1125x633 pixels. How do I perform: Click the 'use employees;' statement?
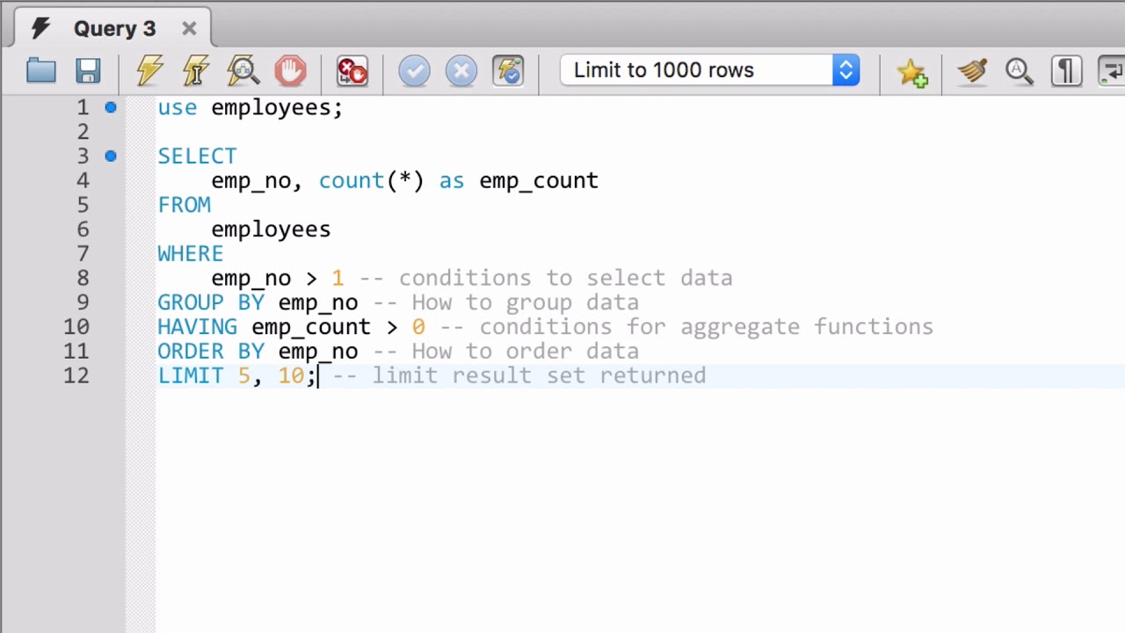coord(250,107)
